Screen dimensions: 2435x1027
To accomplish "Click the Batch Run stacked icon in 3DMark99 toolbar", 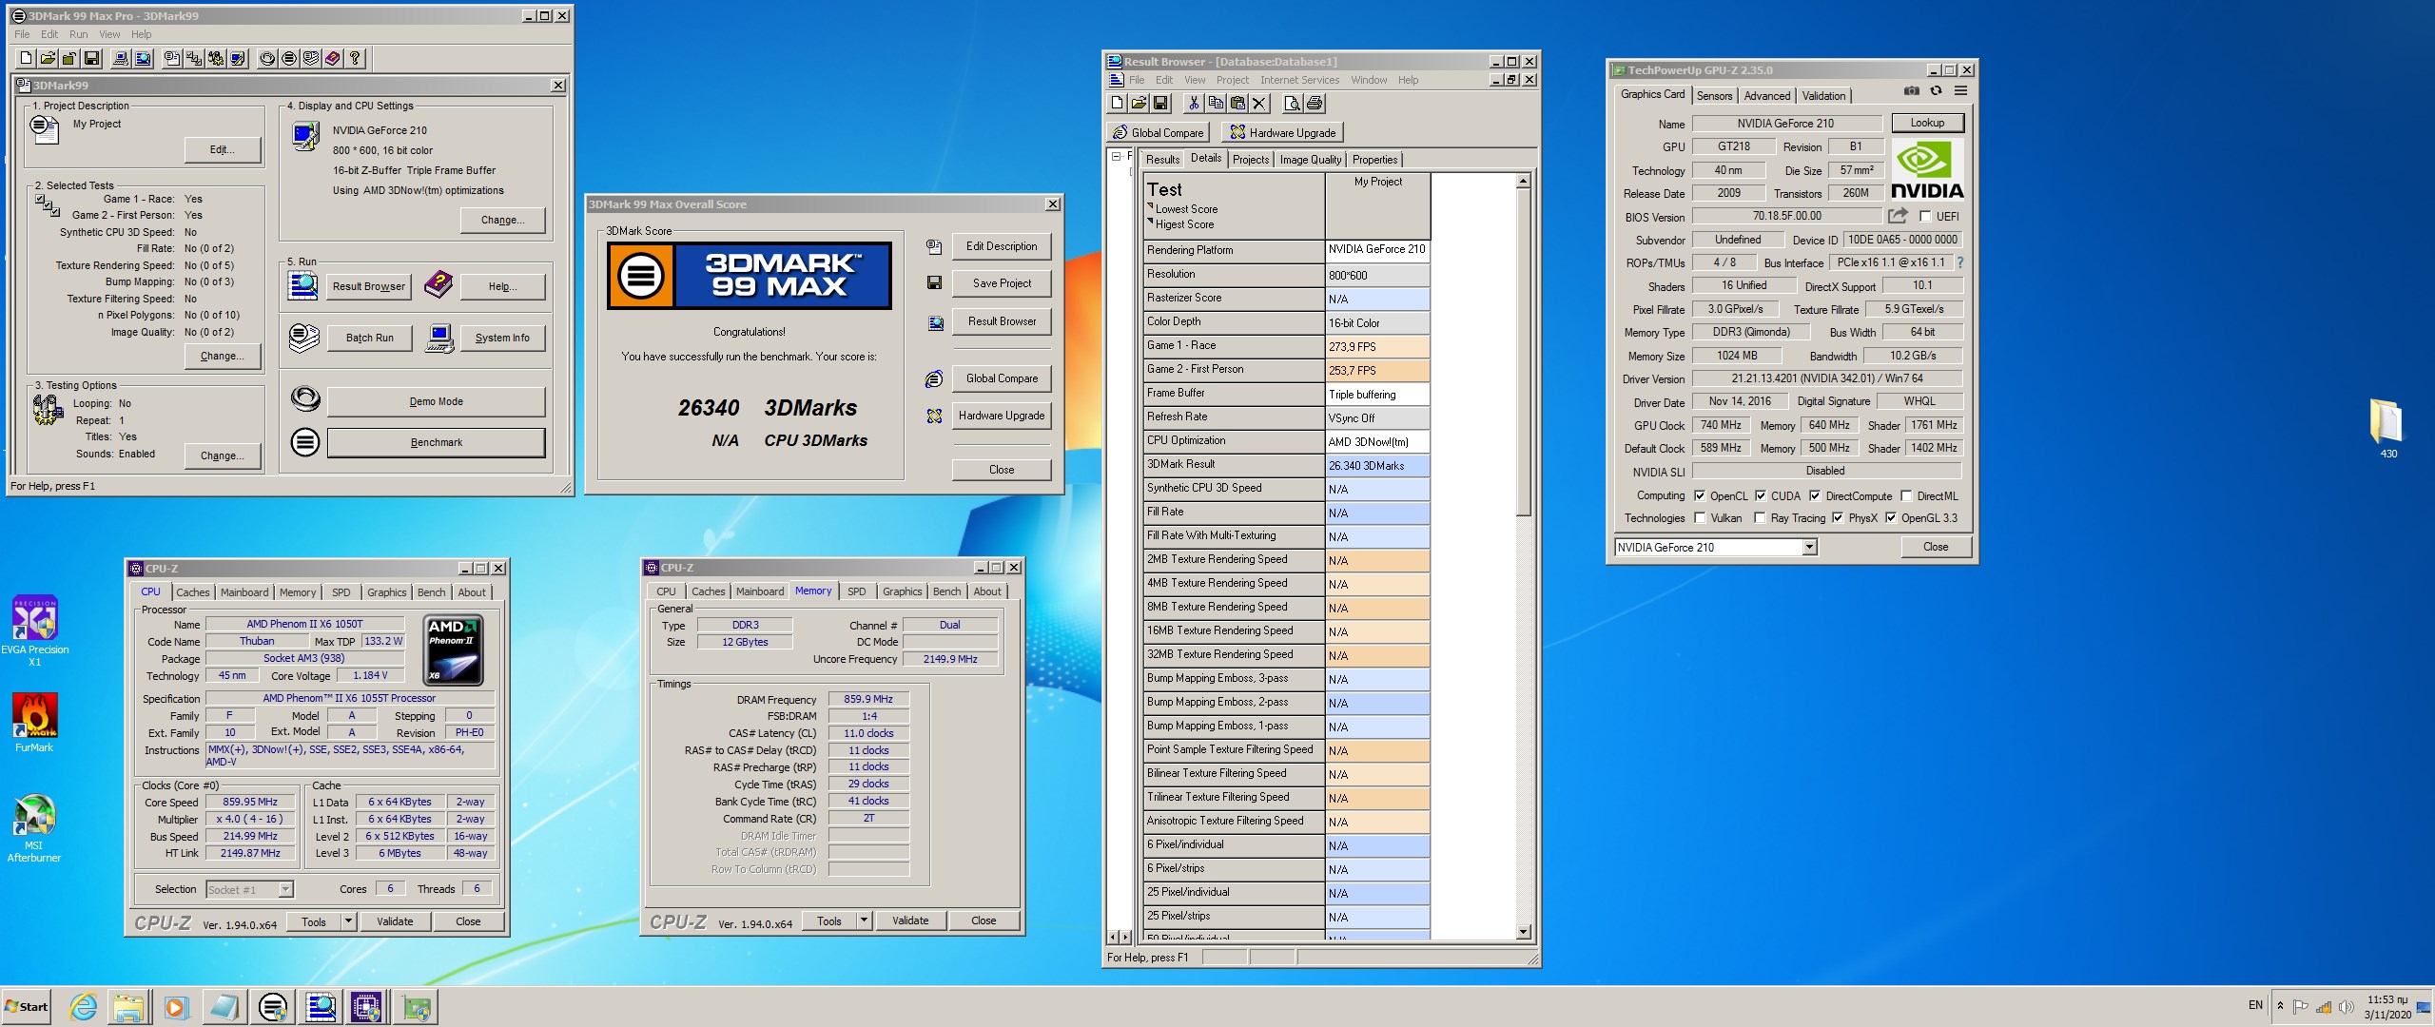I will point(311,59).
